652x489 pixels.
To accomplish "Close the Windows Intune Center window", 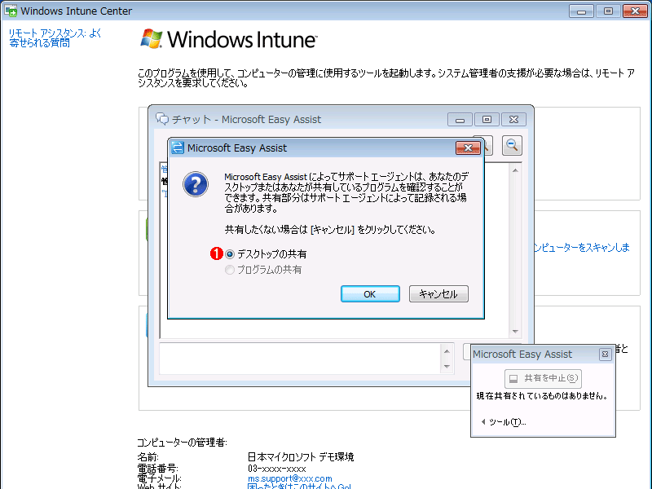I will (635, 11).
